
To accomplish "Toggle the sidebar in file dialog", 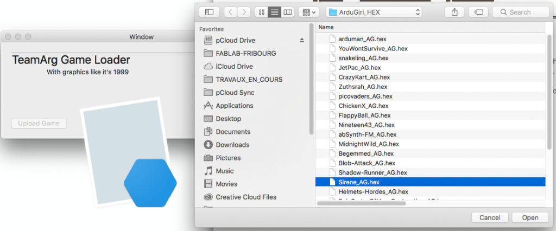I will coord(209,12).
